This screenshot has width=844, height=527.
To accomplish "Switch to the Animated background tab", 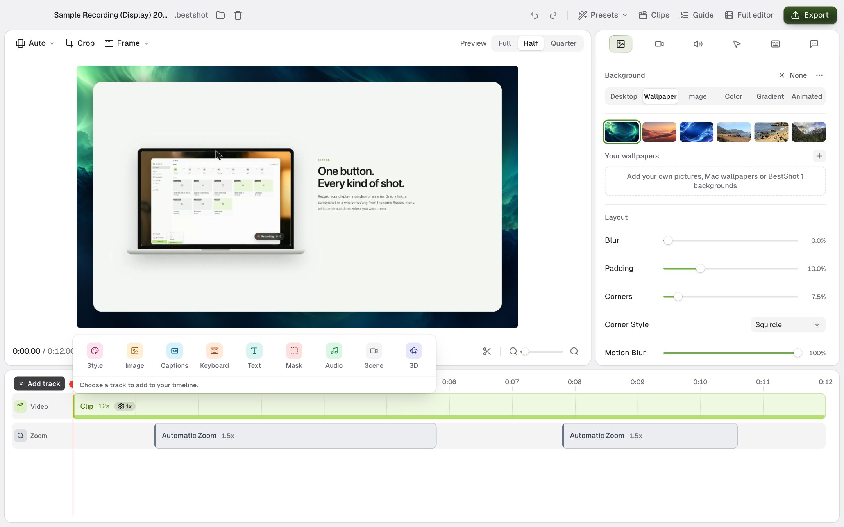I will [806, 96].
